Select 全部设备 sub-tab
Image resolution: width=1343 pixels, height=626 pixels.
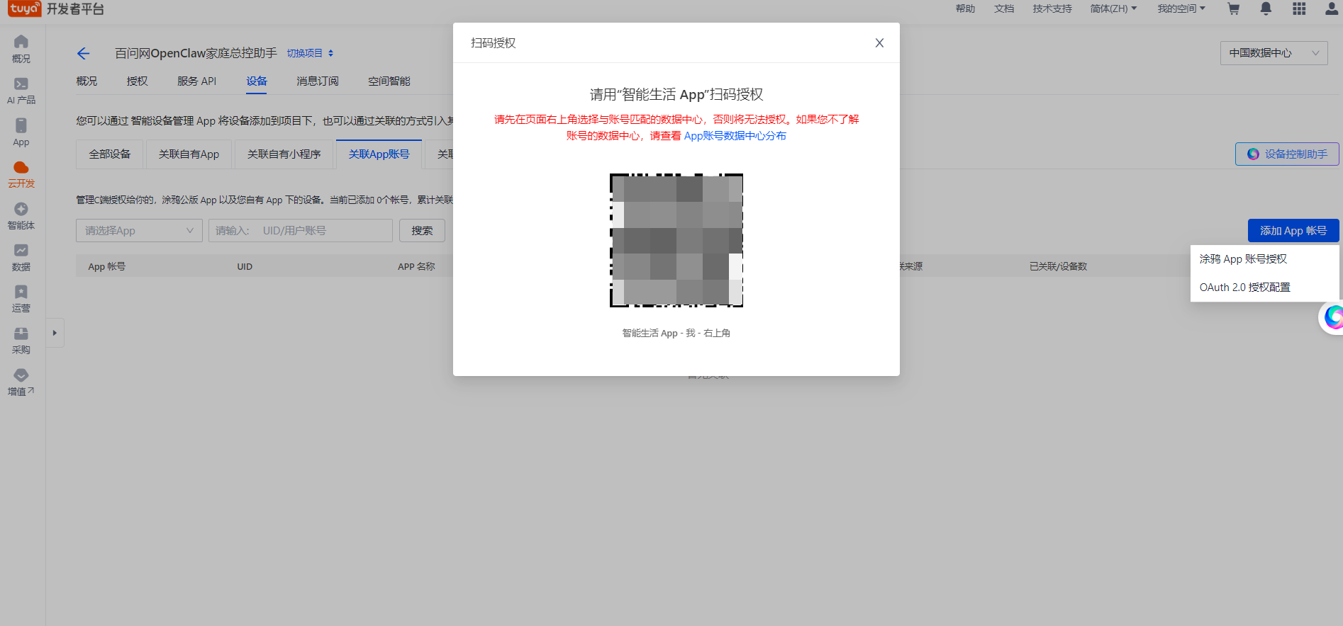[x=109, y=154]
